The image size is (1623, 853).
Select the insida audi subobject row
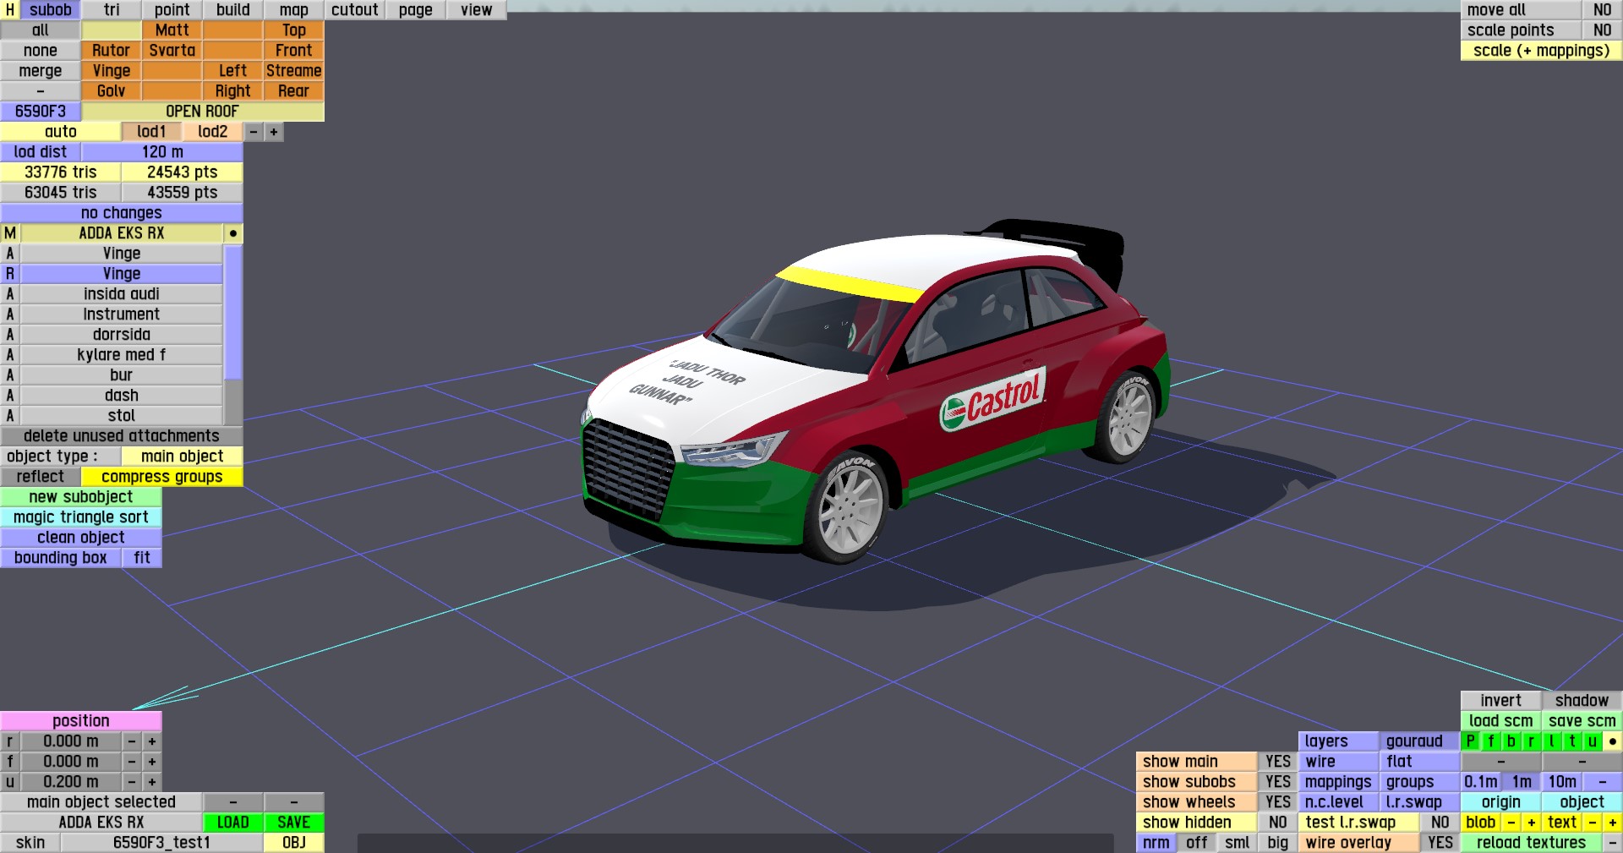(x=122, y=294)
